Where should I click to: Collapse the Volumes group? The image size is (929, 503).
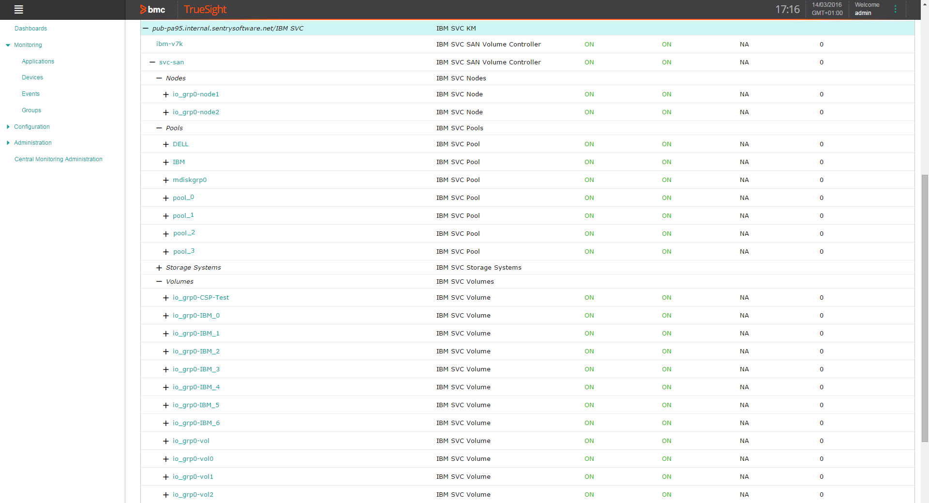click(x=159, y=282)
